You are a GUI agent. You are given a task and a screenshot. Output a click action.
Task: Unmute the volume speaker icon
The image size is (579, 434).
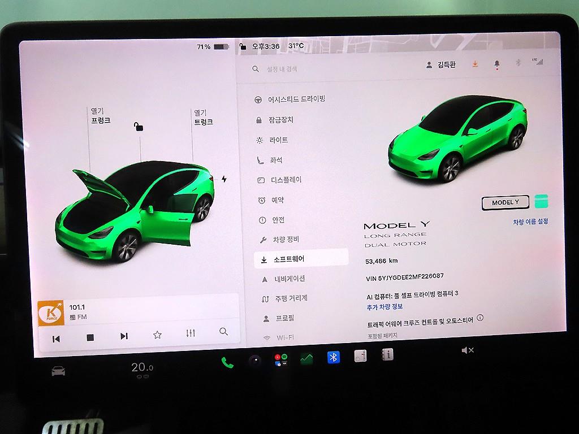tap(468, 350)
